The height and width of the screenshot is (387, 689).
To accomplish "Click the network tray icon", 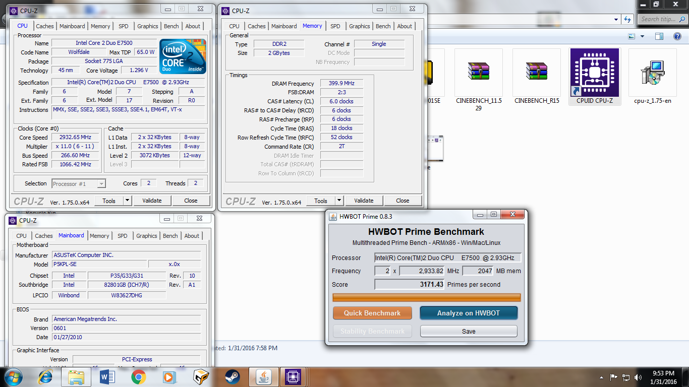I will (x=626, y=377).
